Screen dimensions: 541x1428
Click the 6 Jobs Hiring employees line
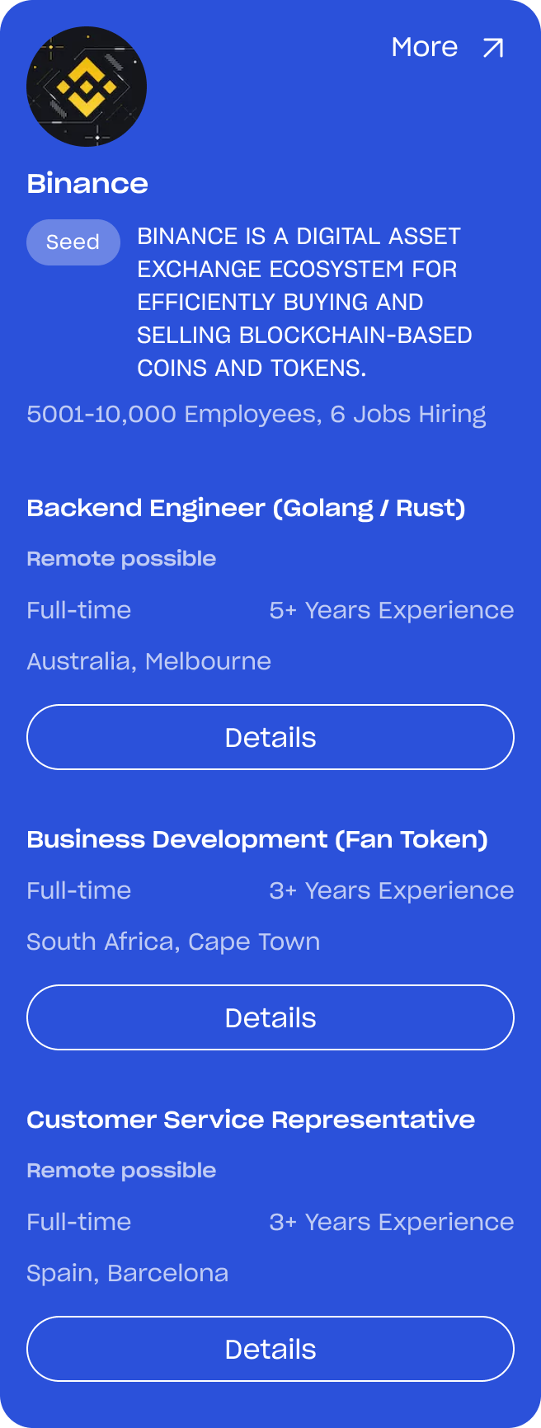[x=256, y=414]
